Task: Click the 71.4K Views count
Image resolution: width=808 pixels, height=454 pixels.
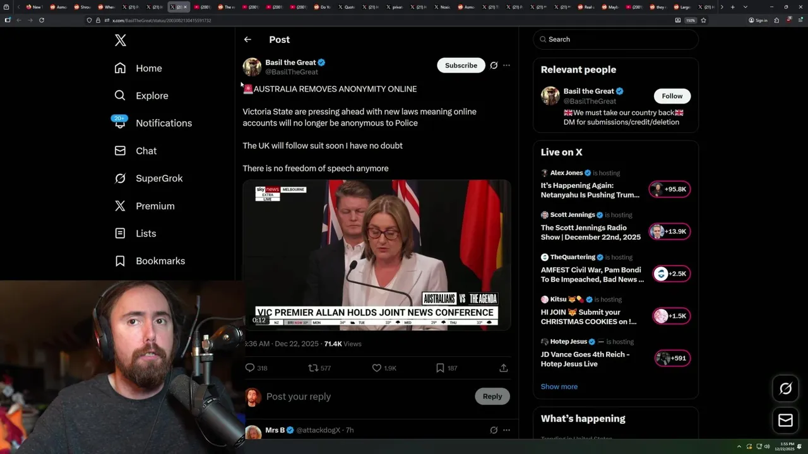Action: click(343, 344)
